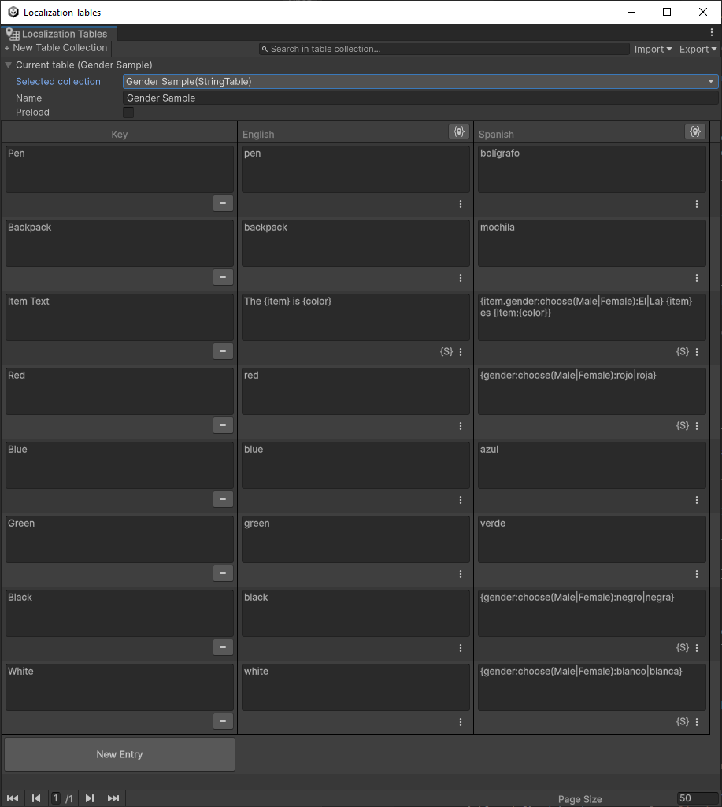Click the last page navigation control
The image size is (722, 807).
coord(113,798)
